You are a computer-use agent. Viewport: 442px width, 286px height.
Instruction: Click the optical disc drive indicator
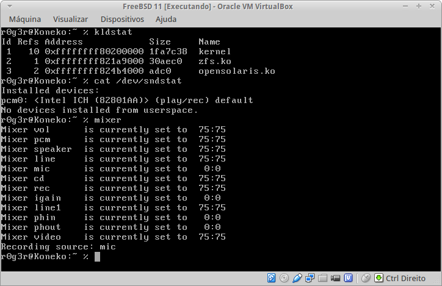pos(284,278)
